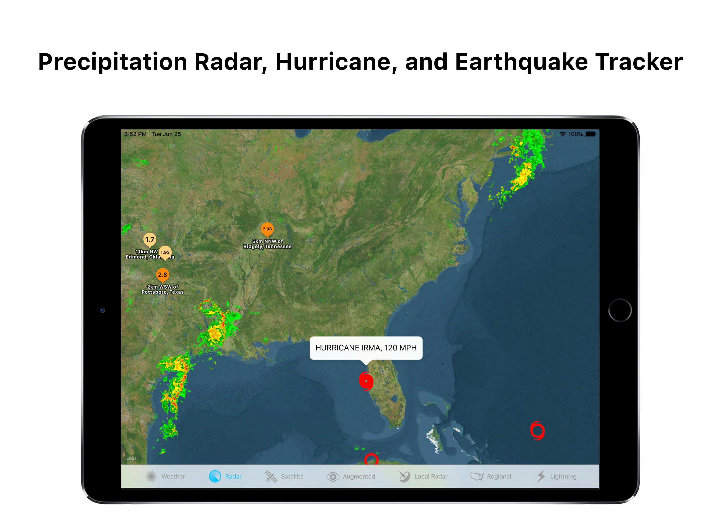Switch to the Satellite tab label
The height and width of the screenshot is (530, 707).
(292, 476)
